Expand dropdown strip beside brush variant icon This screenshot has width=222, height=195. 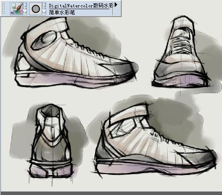44,9
